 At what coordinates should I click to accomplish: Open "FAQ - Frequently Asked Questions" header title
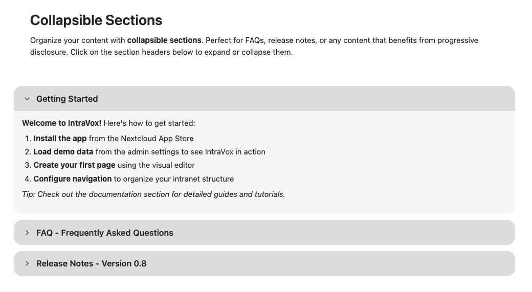tap(104, 233)
